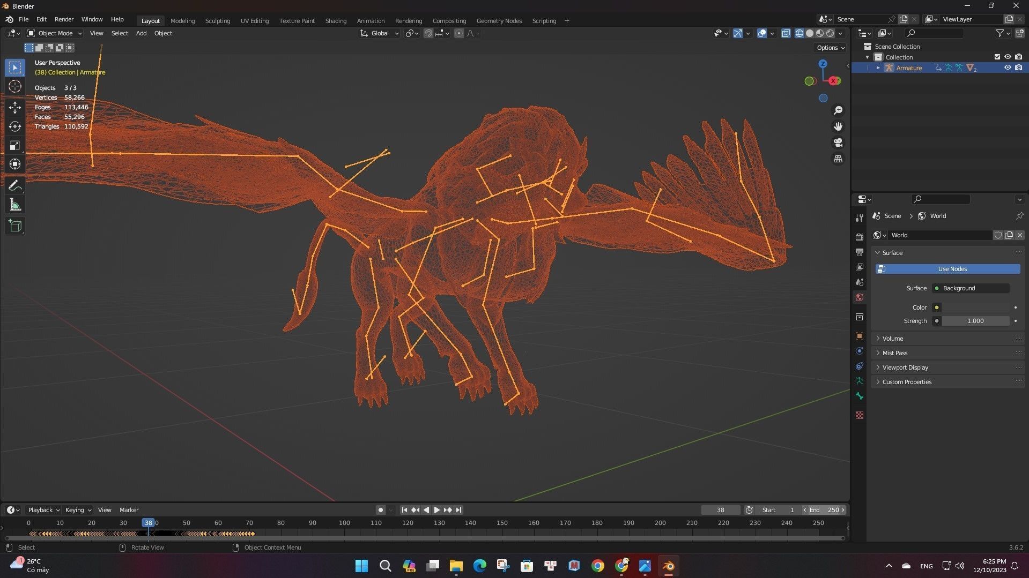
Task: Pick the Annotate pencil tool
Action: pyautogui.click(x=15, y=186)
